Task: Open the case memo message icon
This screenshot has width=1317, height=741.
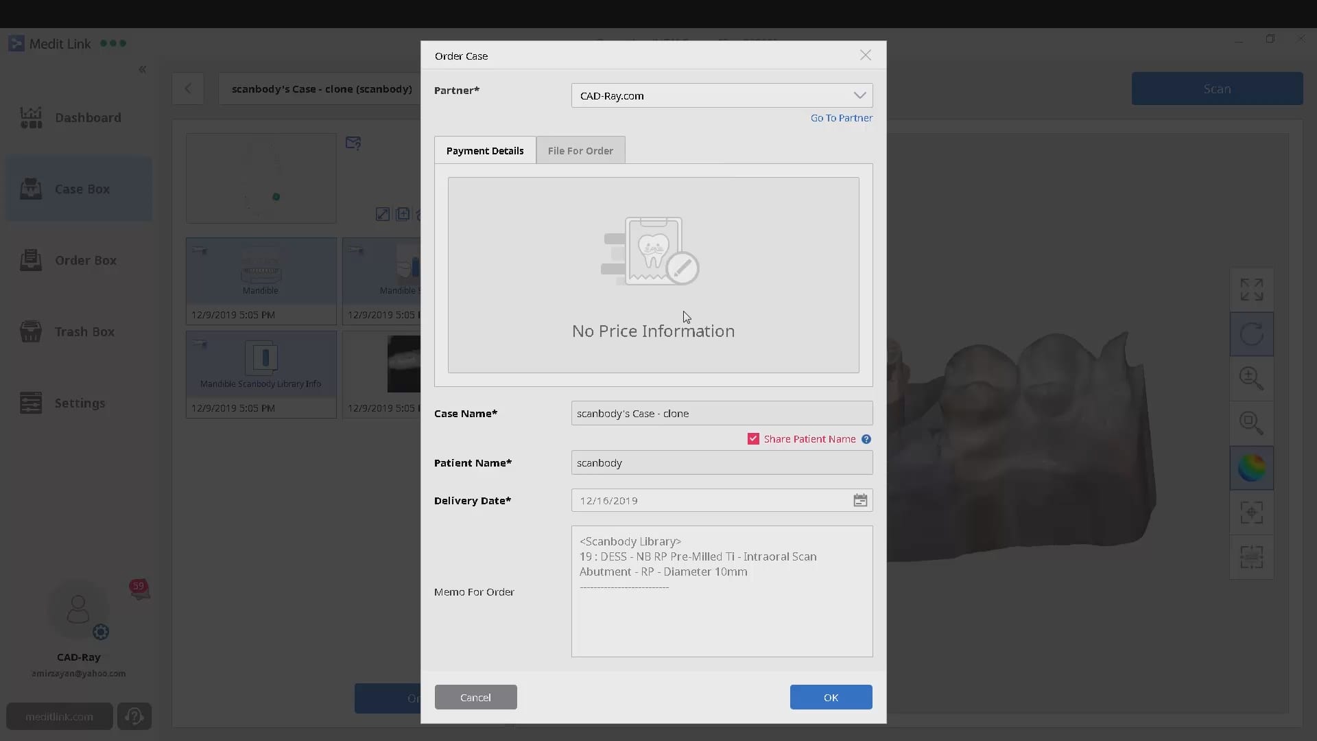Action: coord(353,143)
